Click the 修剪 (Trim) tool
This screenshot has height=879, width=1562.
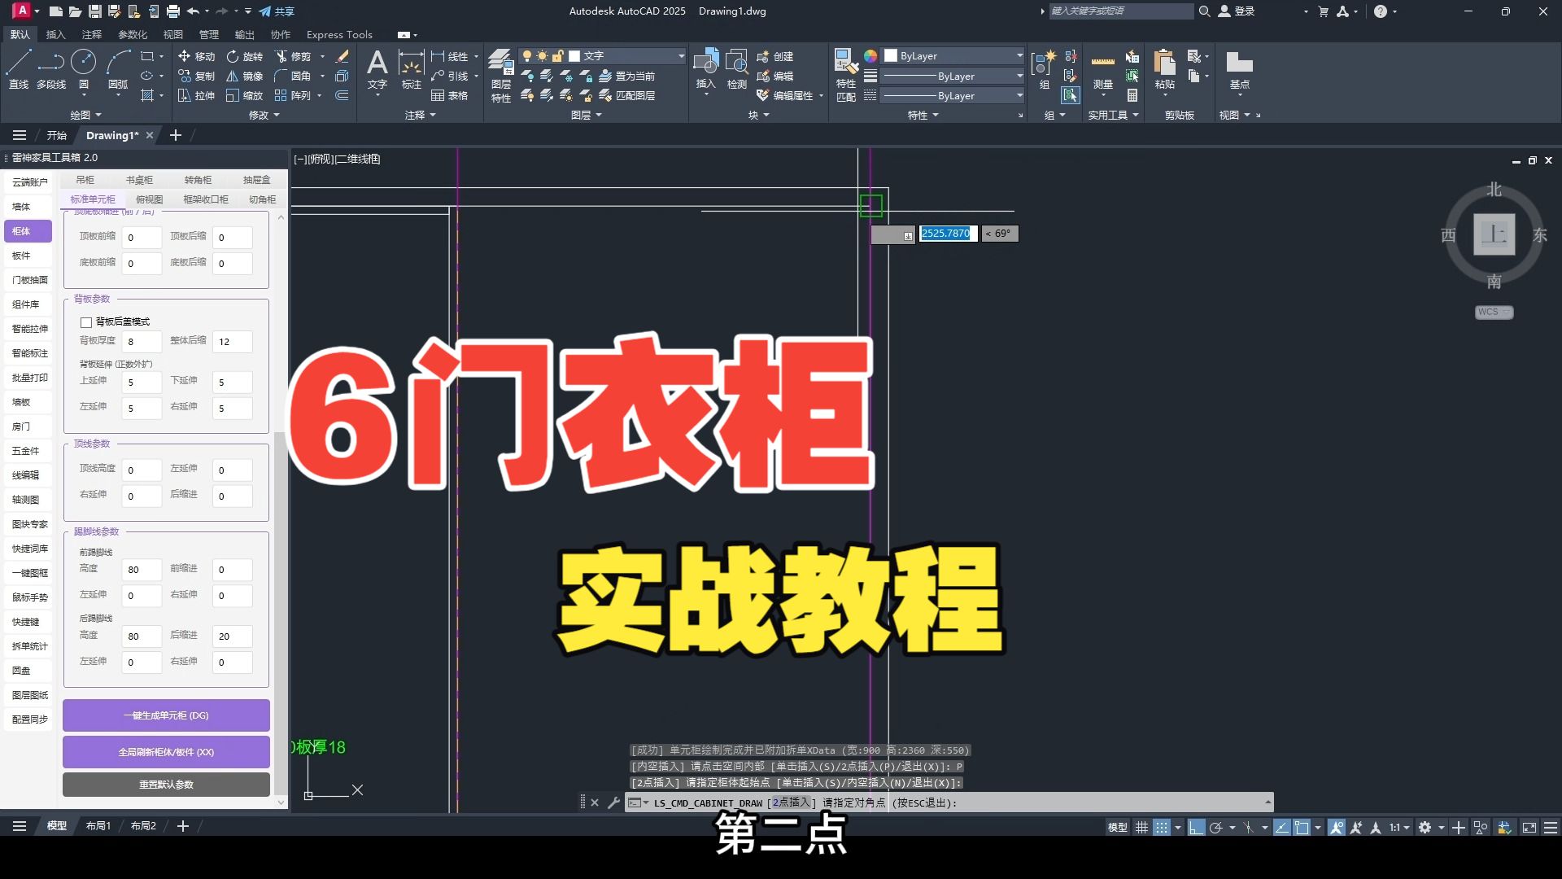tap(293, 56)
